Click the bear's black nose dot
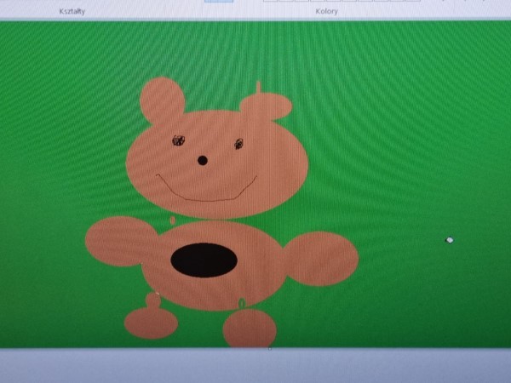Viewport: 511px width, 383px height. (203, 160)
